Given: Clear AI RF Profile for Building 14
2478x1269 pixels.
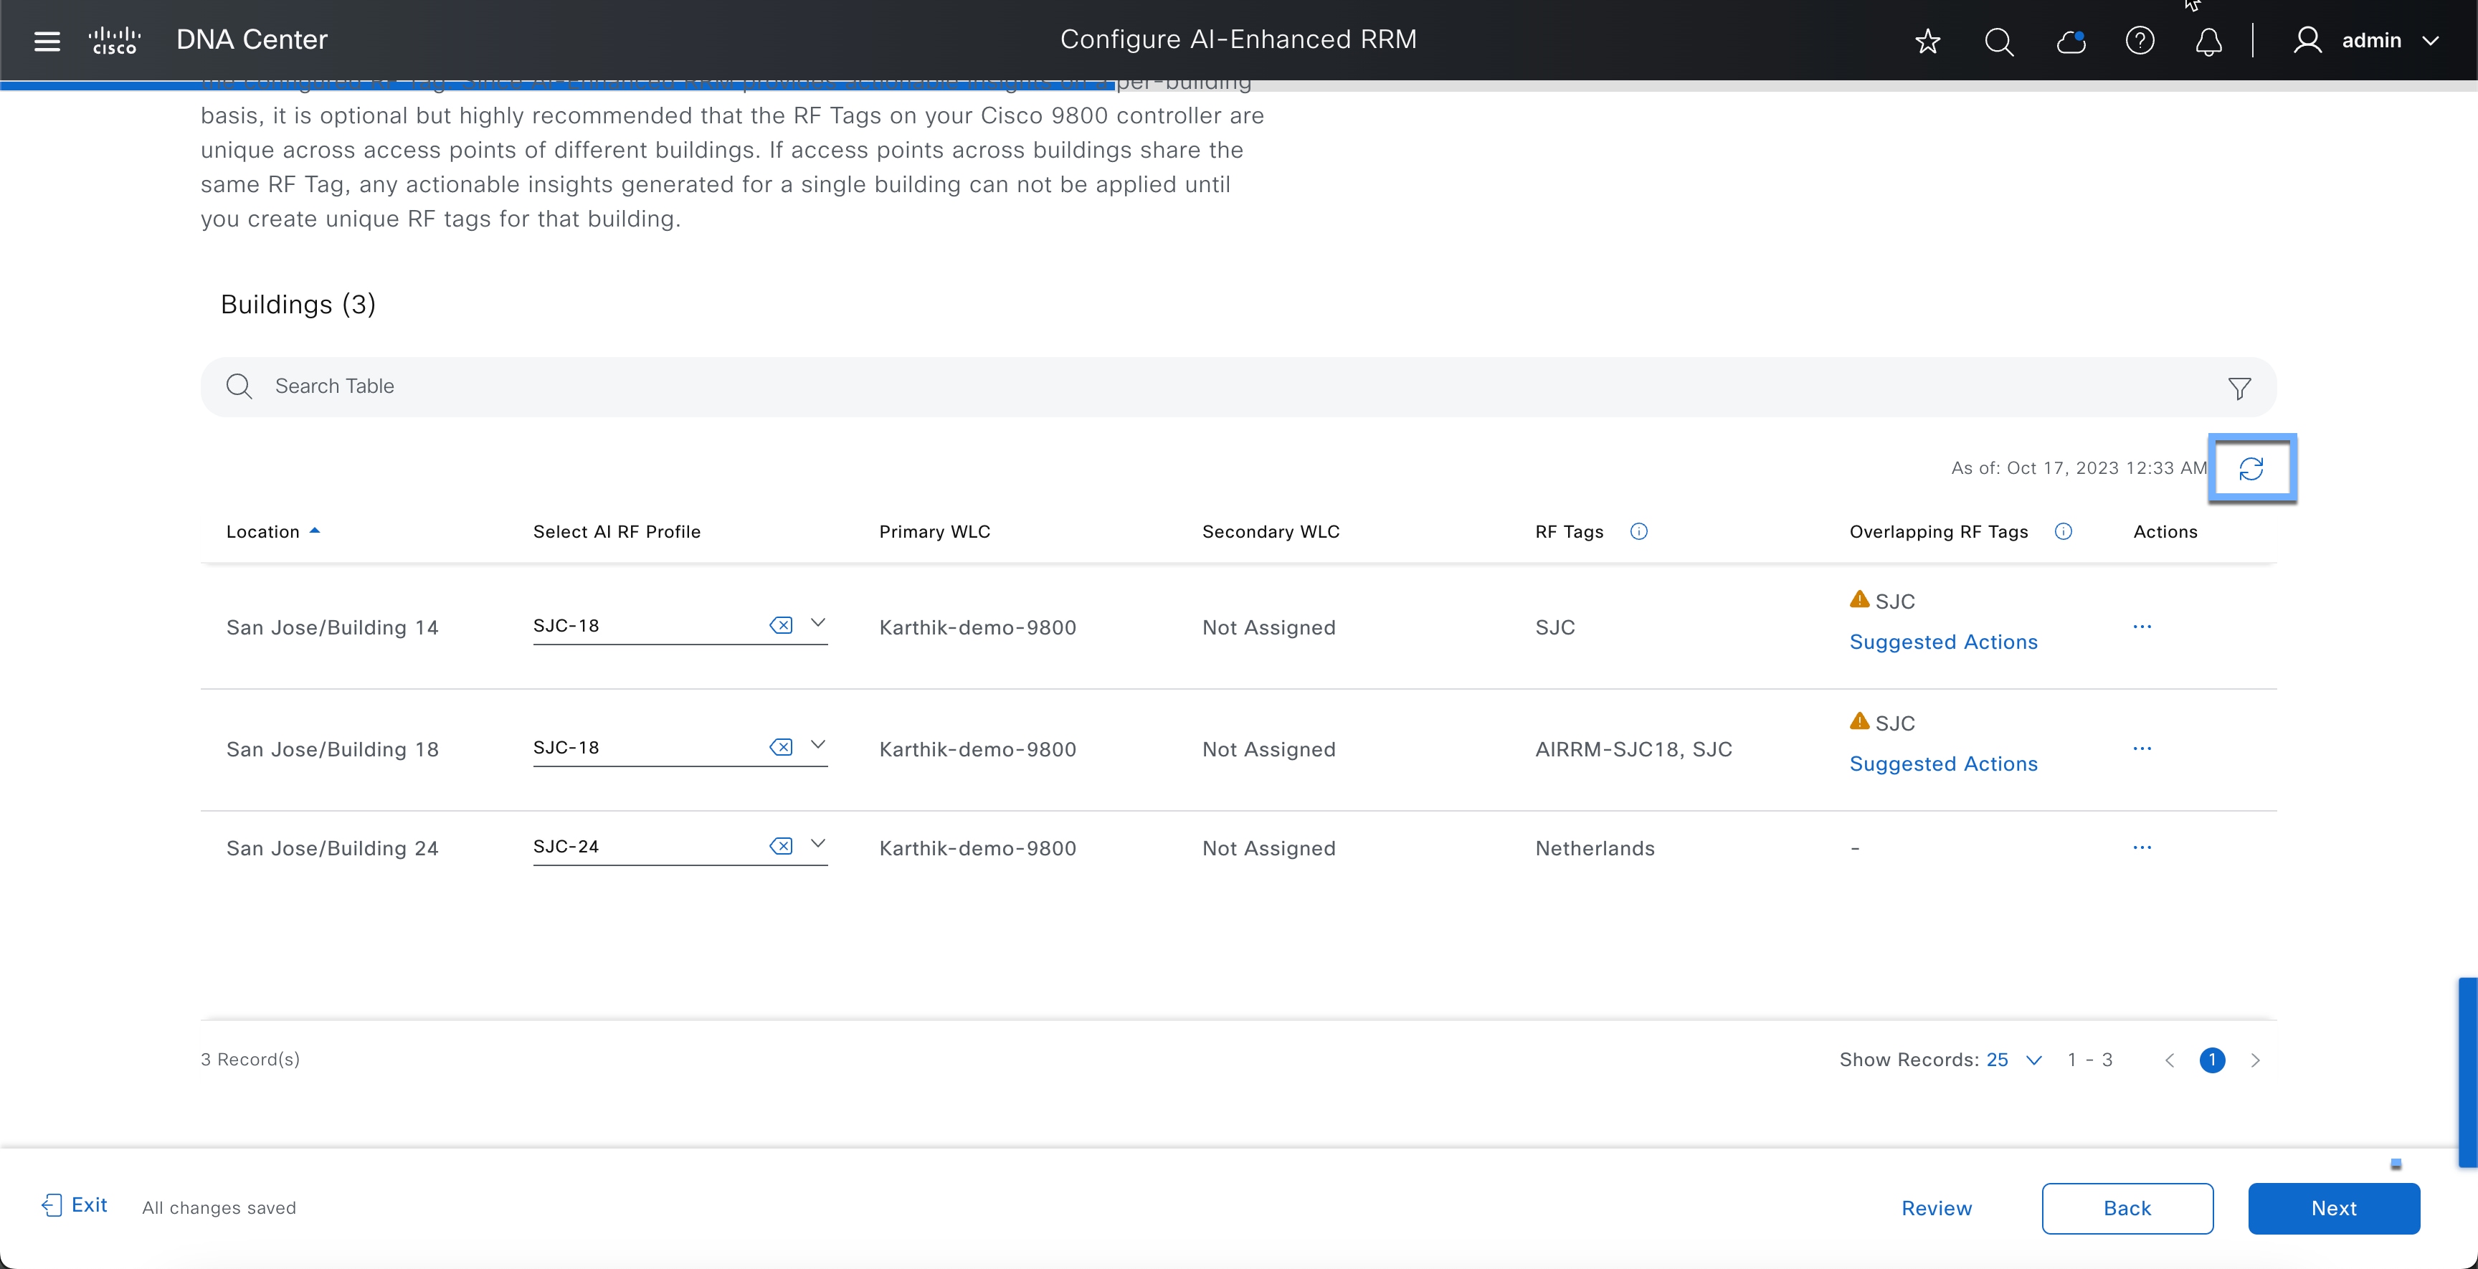Looking at the screenshot, I should 780,625.
